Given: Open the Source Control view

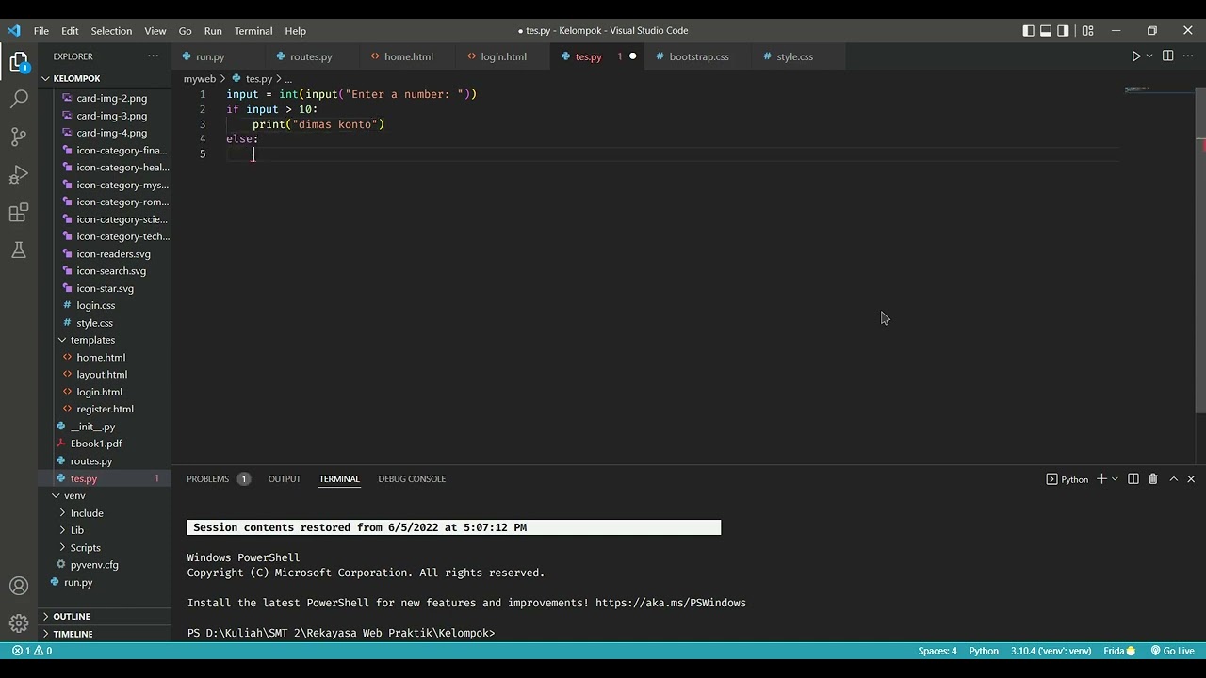Looking at the screenshot, I should (19, 137).
